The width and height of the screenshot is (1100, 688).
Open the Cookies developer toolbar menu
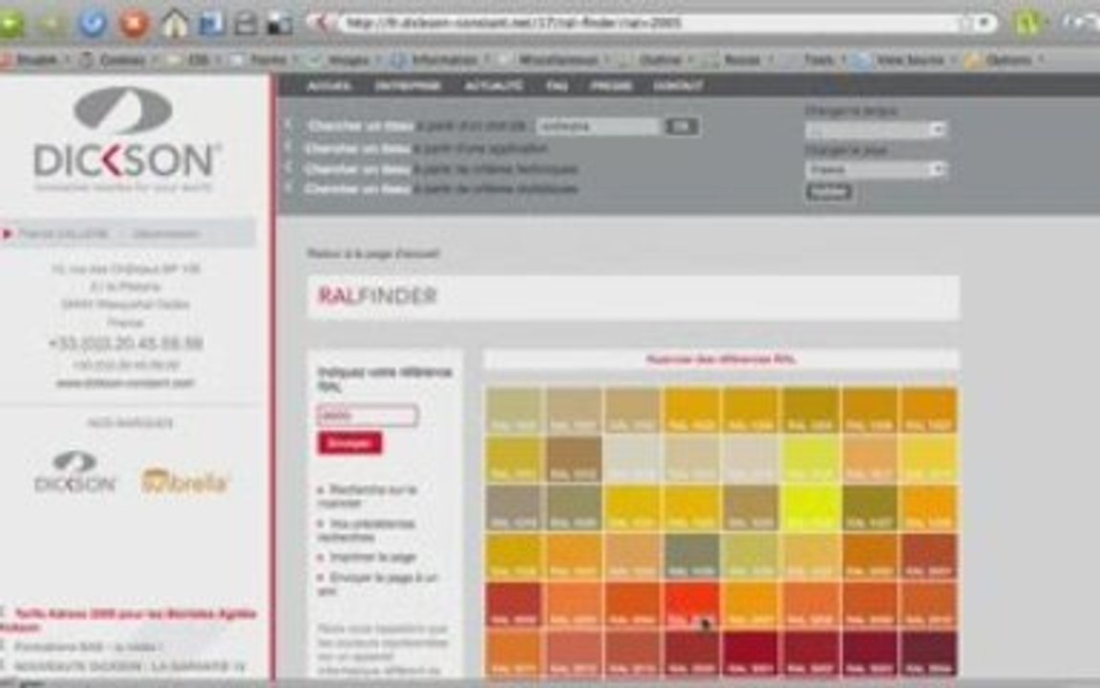[x=117, y=60]
